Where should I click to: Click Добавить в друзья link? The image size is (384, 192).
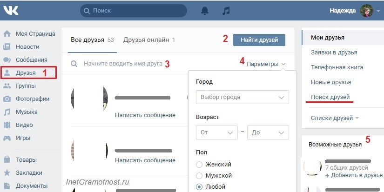354,175
